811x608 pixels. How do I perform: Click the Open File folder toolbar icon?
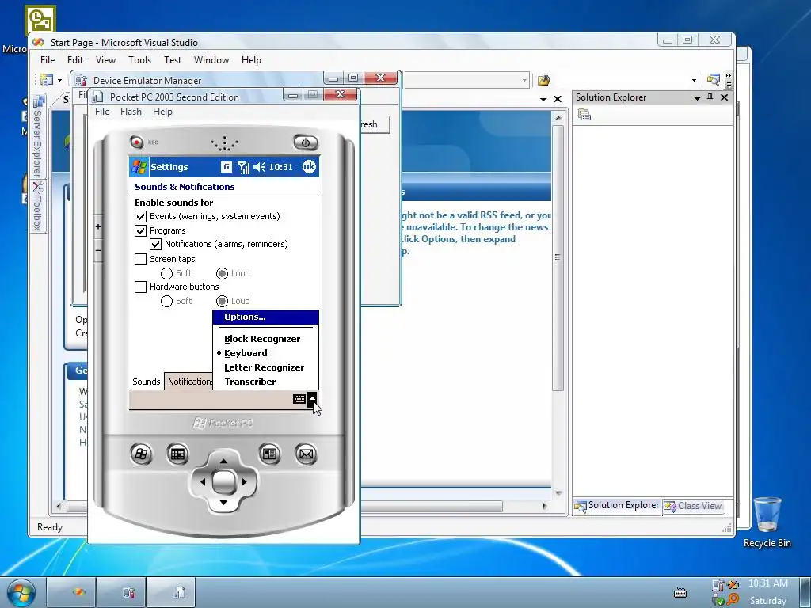click(543, 80)
